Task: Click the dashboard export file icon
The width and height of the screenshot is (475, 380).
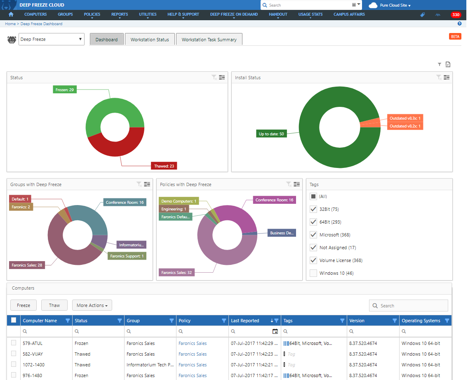Action: point(448,64)
